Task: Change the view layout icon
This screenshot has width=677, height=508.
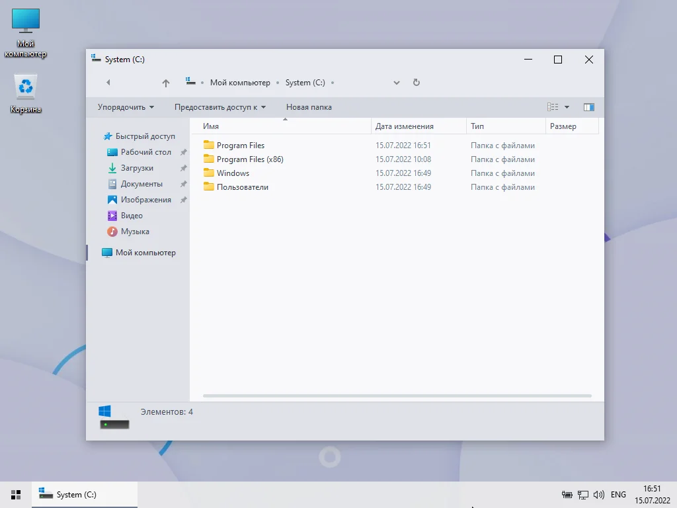Action: click(x=553, y=106)
